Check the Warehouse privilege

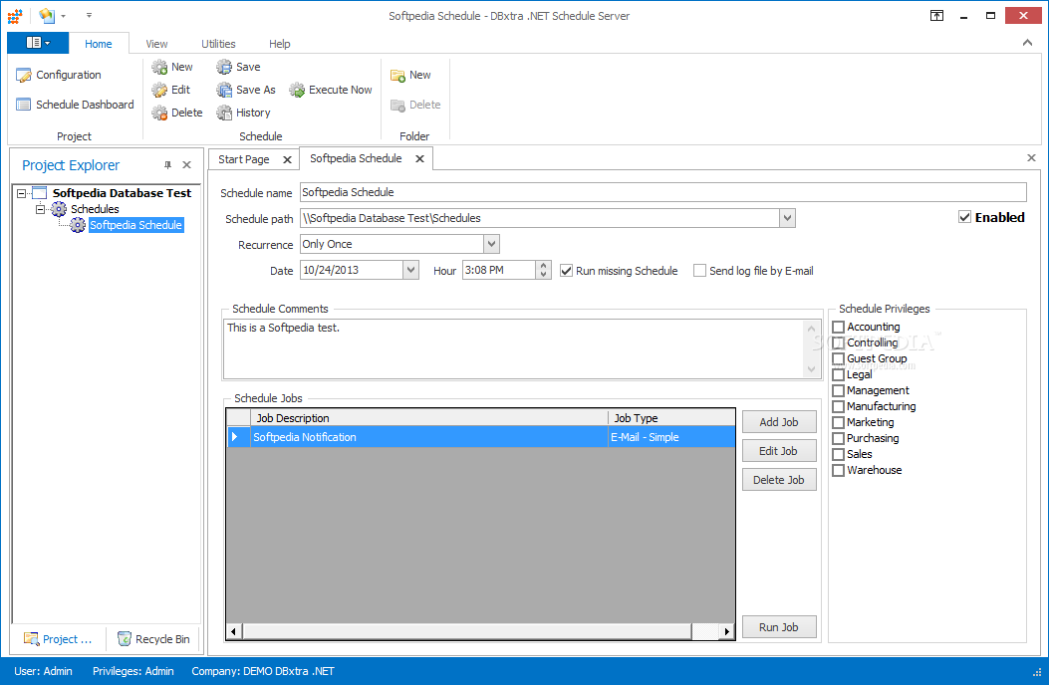click(x=838, y=470)
